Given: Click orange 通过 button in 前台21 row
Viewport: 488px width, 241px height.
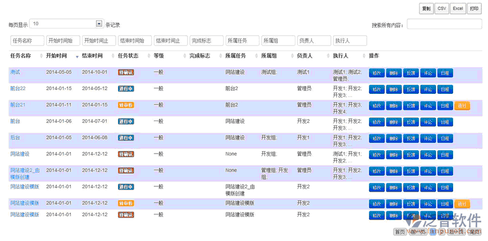Looking at the screenshot, I should (462, 106).
